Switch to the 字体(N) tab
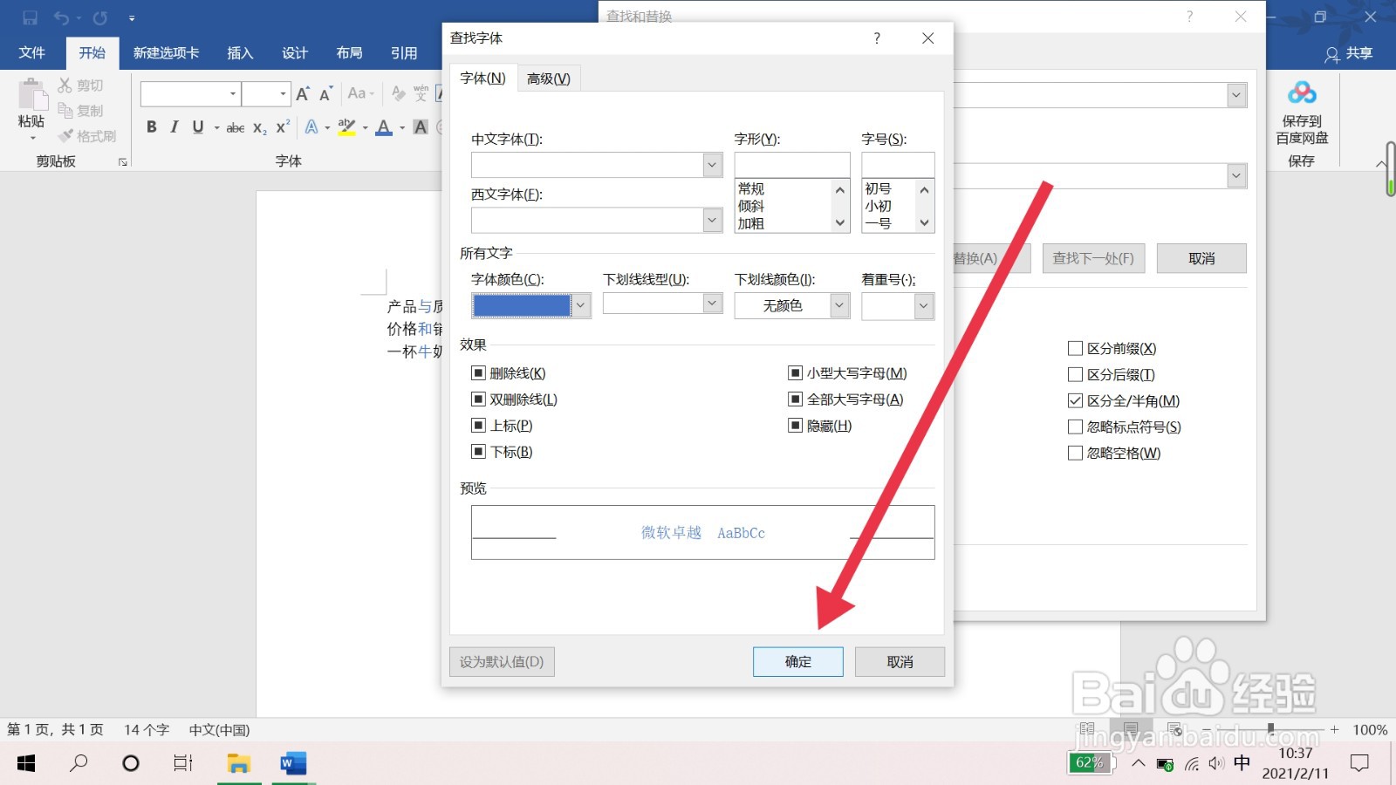Screen dimensions: 1396x785 pos(482,78)
